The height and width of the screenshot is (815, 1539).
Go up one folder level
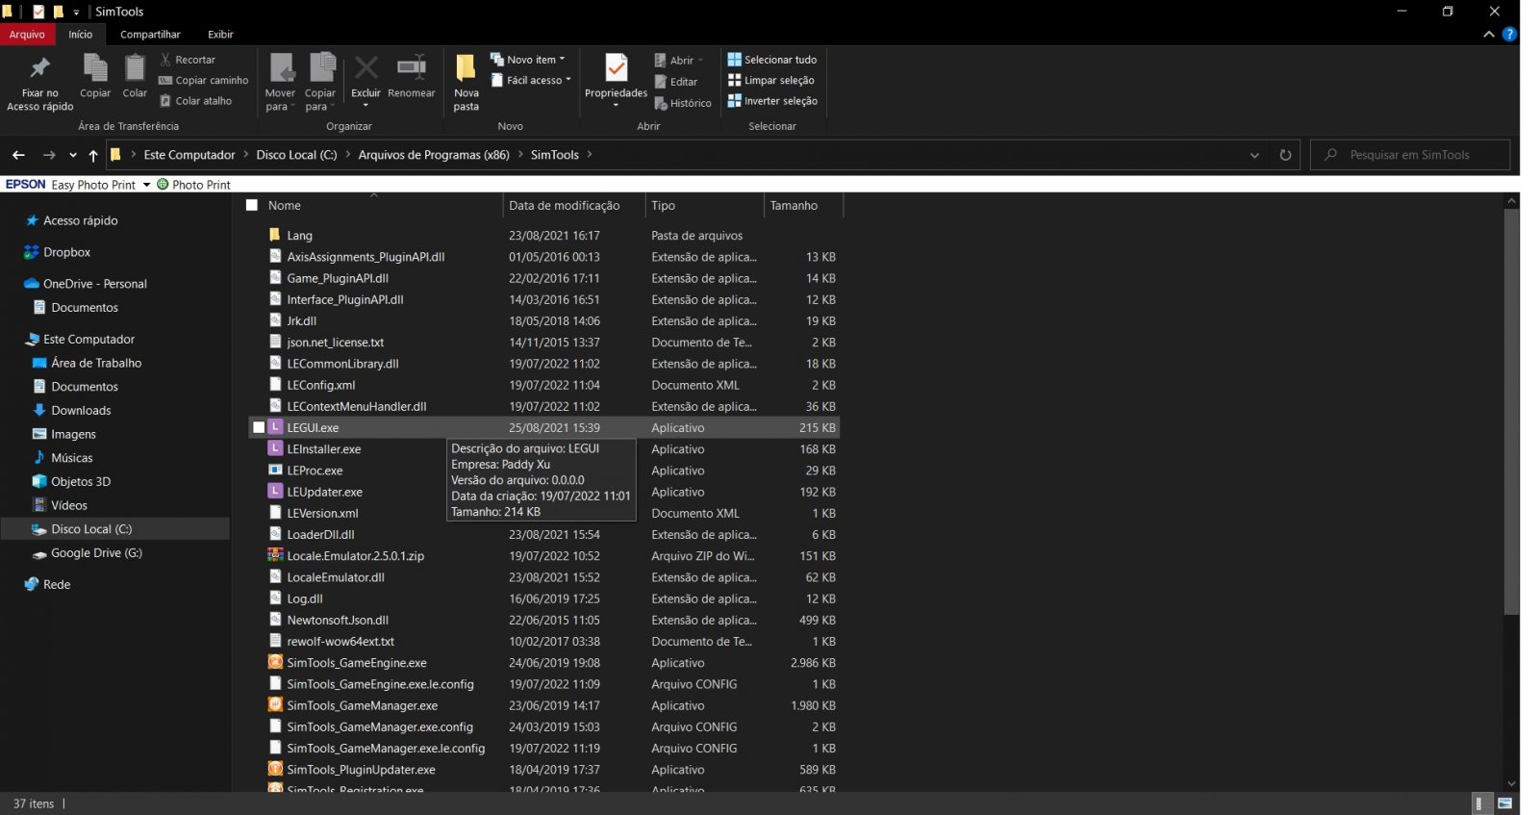pos(93,155)
